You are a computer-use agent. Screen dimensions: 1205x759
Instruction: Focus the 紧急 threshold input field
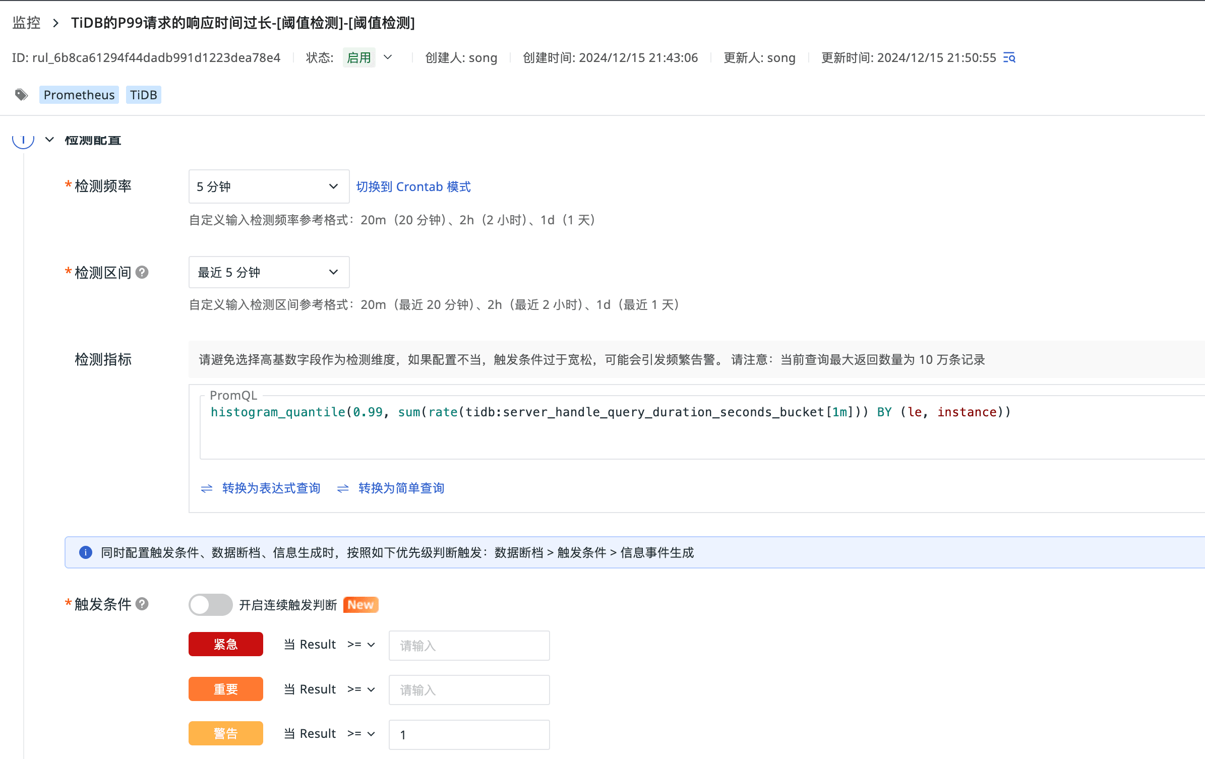tap(469, 646)
